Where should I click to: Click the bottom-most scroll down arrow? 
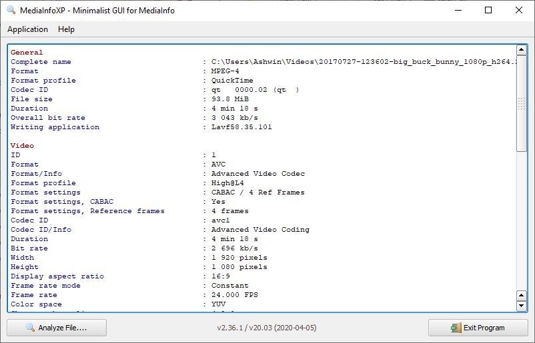point(522,306)
